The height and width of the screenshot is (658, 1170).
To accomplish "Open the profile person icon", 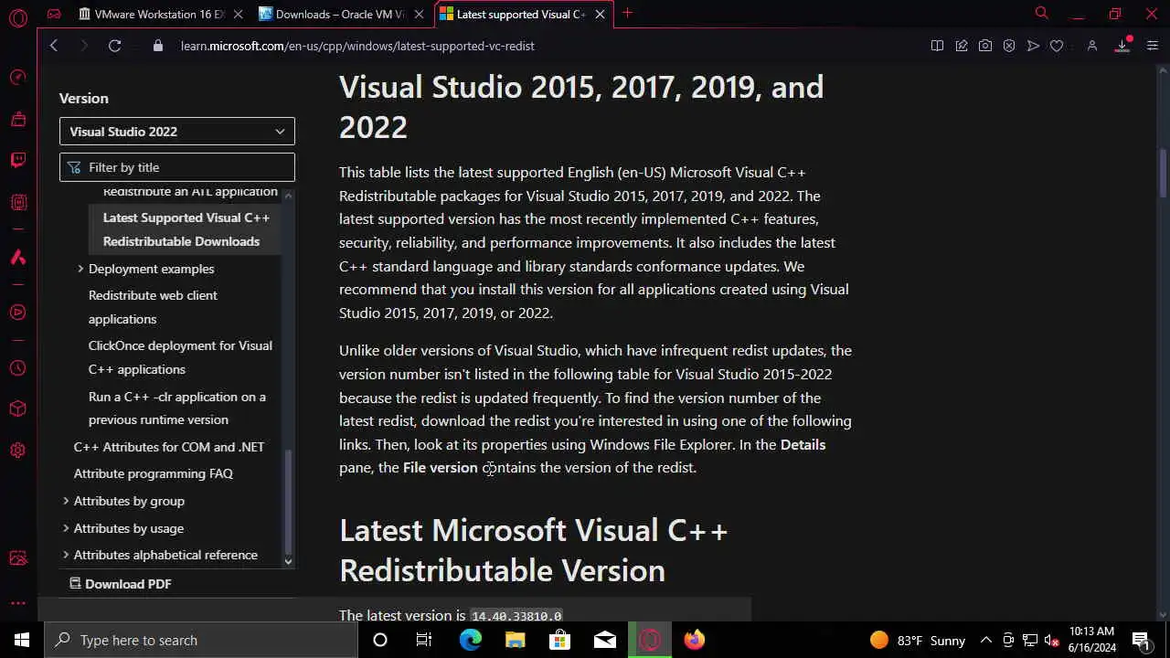I will (1091, 46).
